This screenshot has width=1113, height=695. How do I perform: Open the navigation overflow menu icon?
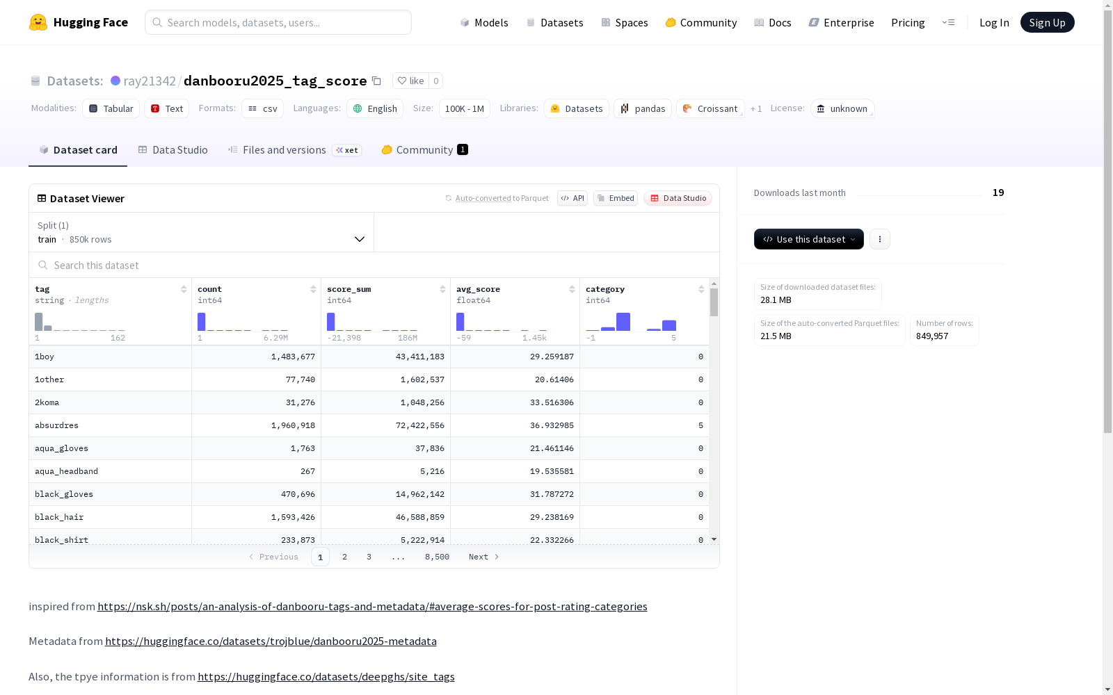(948, 22)
